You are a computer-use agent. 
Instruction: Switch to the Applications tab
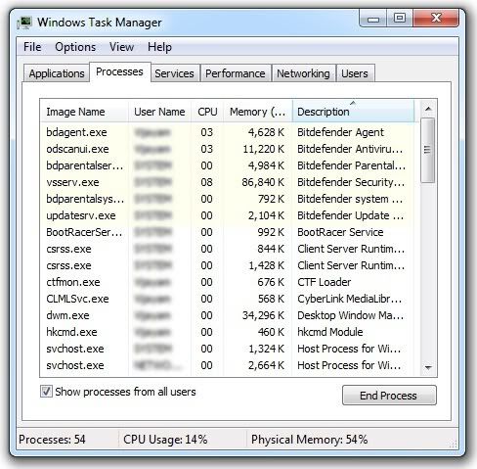click(57, 73)
